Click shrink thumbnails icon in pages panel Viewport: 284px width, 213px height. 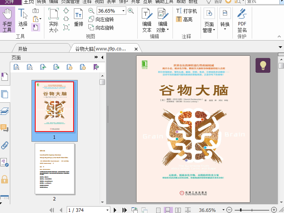pyautogui.click(x=30, y=67)
